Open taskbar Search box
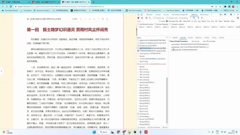 click(103, 132)
